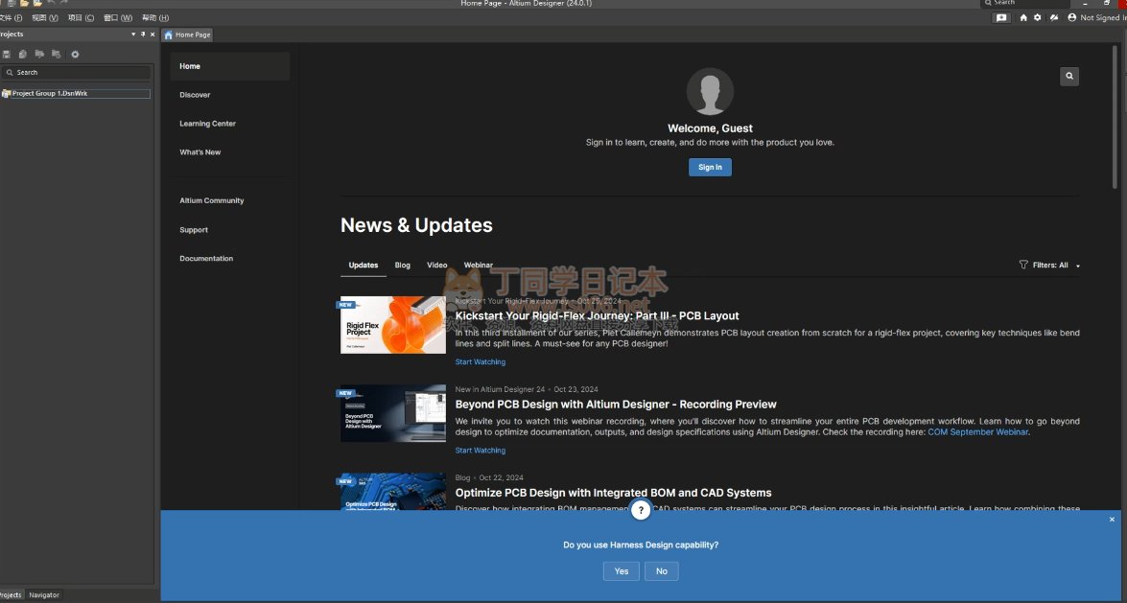Click the home page vertical scrollbar
This screenshot has width=1127, height=603.
click(x=1115, y=119)
